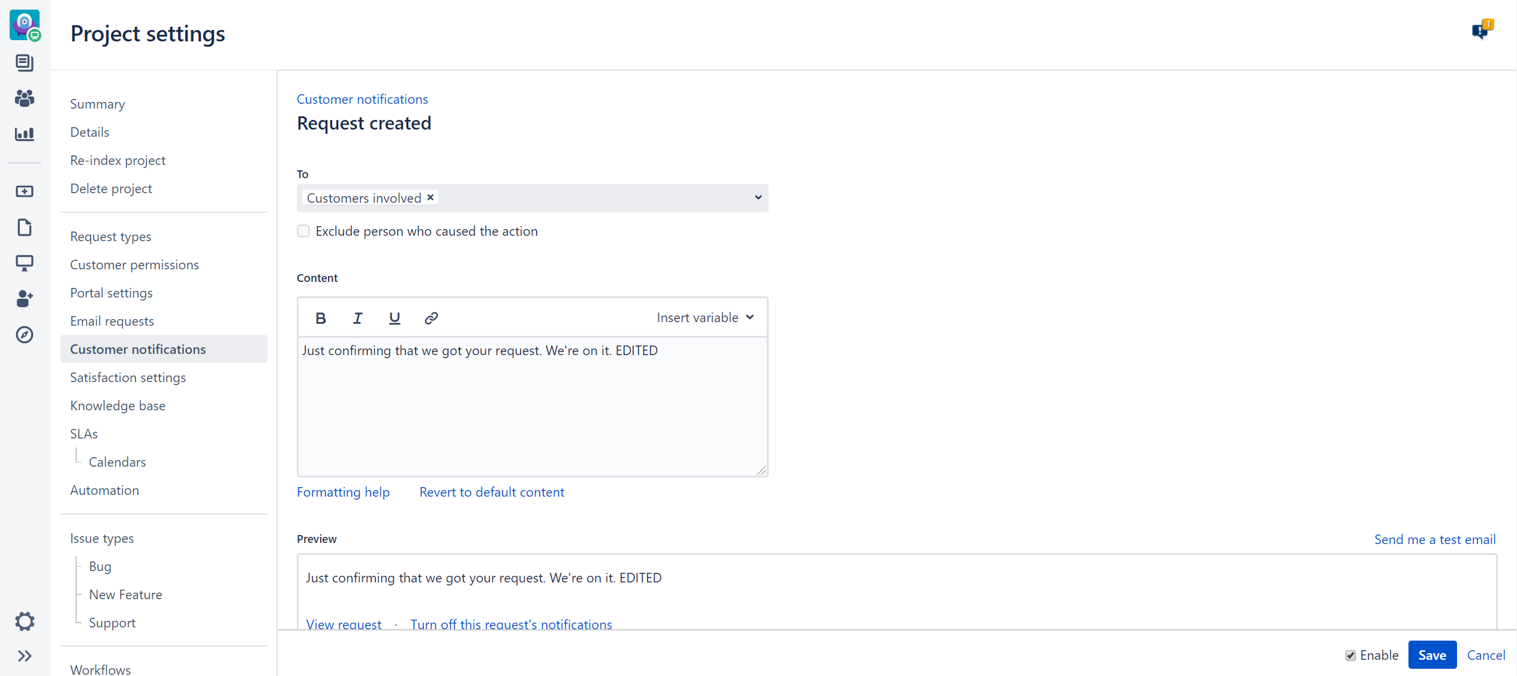Apply italic formatting in editor toolbar
The image size is (1517, 676).
pos(357,318)
